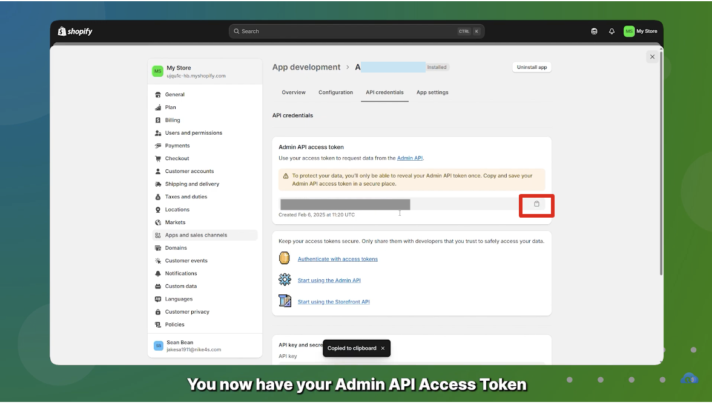This screenshot has height=405, width=712.
Task: Click the Taxes and duties icon
Action: 158,197
